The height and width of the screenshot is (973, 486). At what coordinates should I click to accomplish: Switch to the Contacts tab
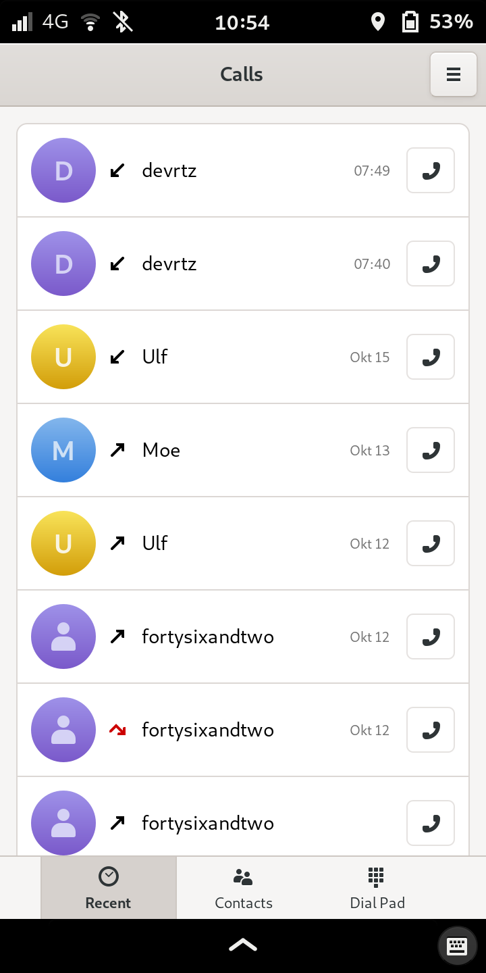243,888
